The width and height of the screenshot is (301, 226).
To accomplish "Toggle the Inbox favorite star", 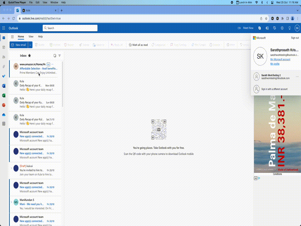I will (29, 56).
